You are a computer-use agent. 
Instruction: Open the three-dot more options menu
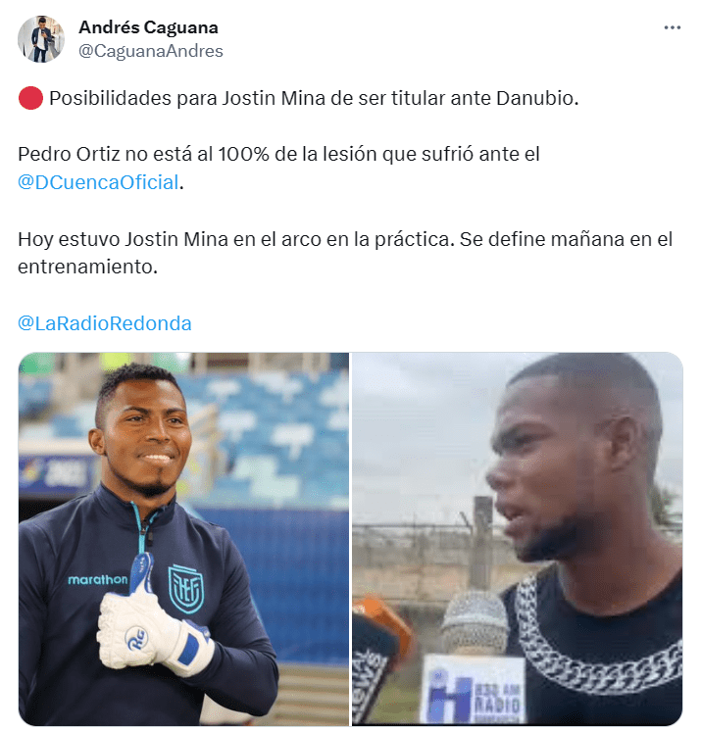(x=672, y=28)
